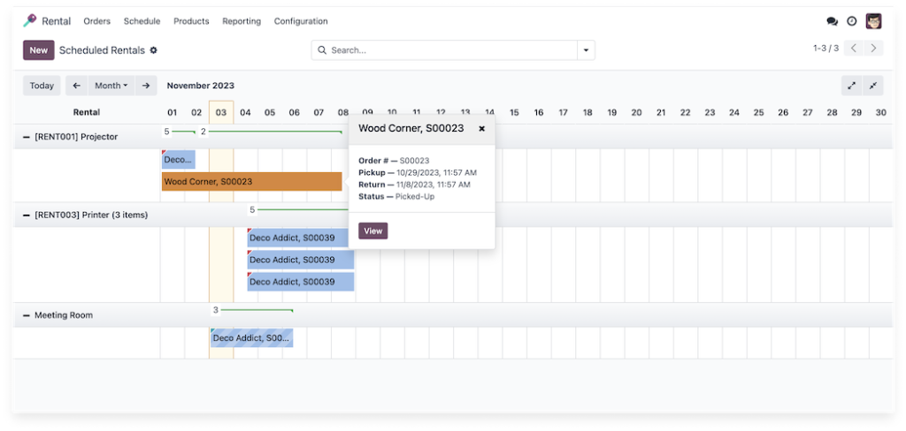Click the View button in popover
Screen dimensions: 906x431
373,231
